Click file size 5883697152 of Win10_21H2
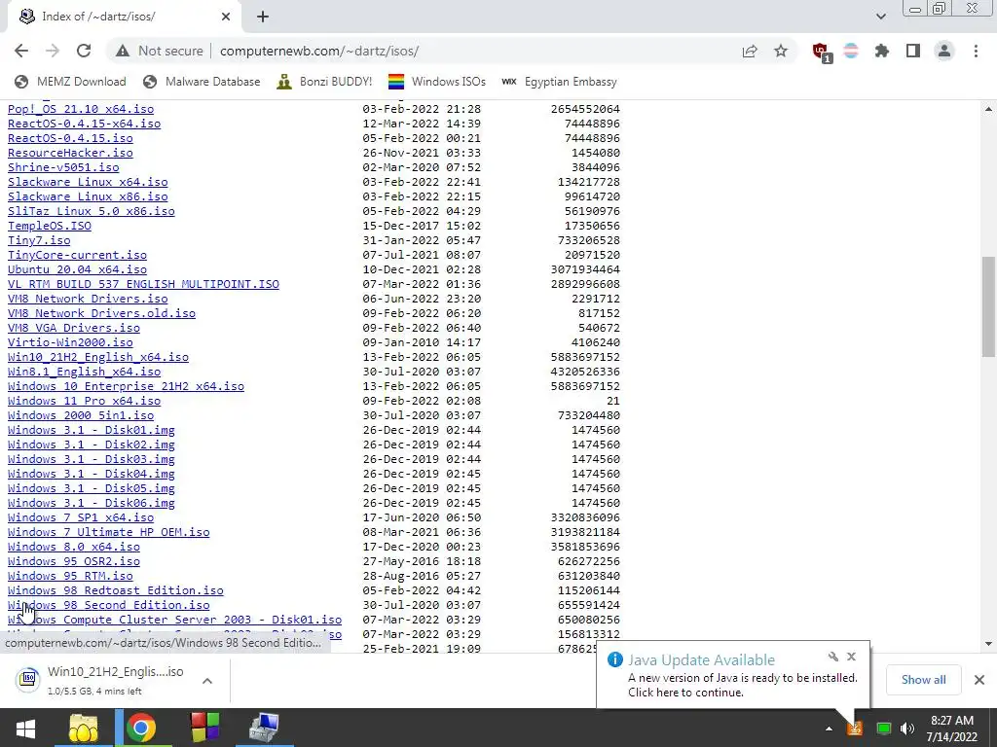Viewport: 997px width, 747px height. pyautogui.click(x=585, y=357)
